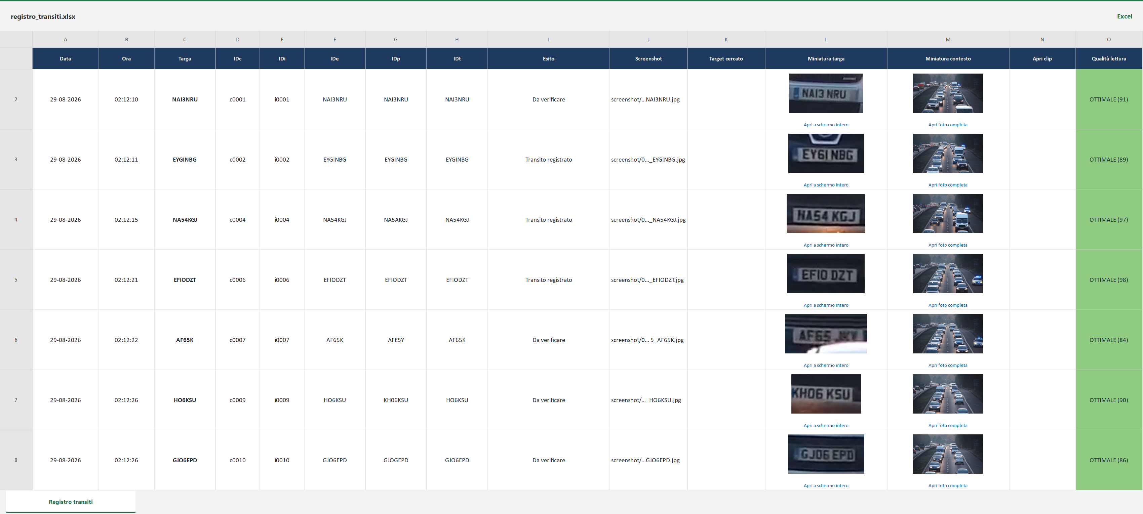Viewport: 1143px width, 514px height.
Task: Open GJO6EPD row 'Apri foto completa' link
Action: [948, 486]
